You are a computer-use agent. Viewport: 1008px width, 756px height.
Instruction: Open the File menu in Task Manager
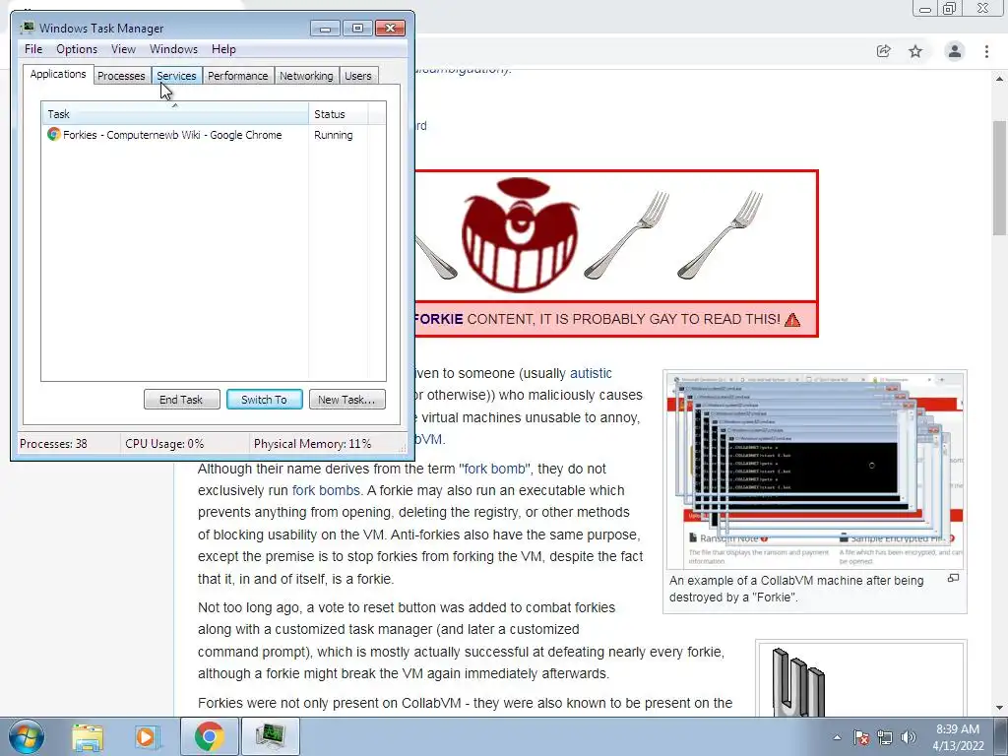[33, 49]
